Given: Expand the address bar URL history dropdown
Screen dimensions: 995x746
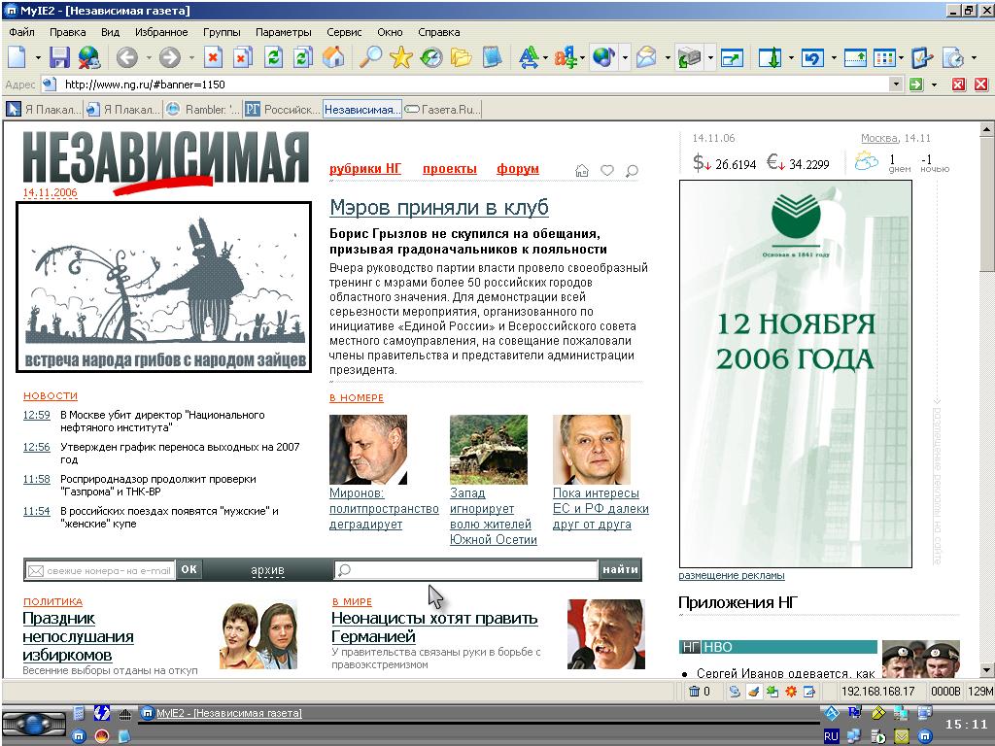Looking at the screenshot, I should point(896,84).
